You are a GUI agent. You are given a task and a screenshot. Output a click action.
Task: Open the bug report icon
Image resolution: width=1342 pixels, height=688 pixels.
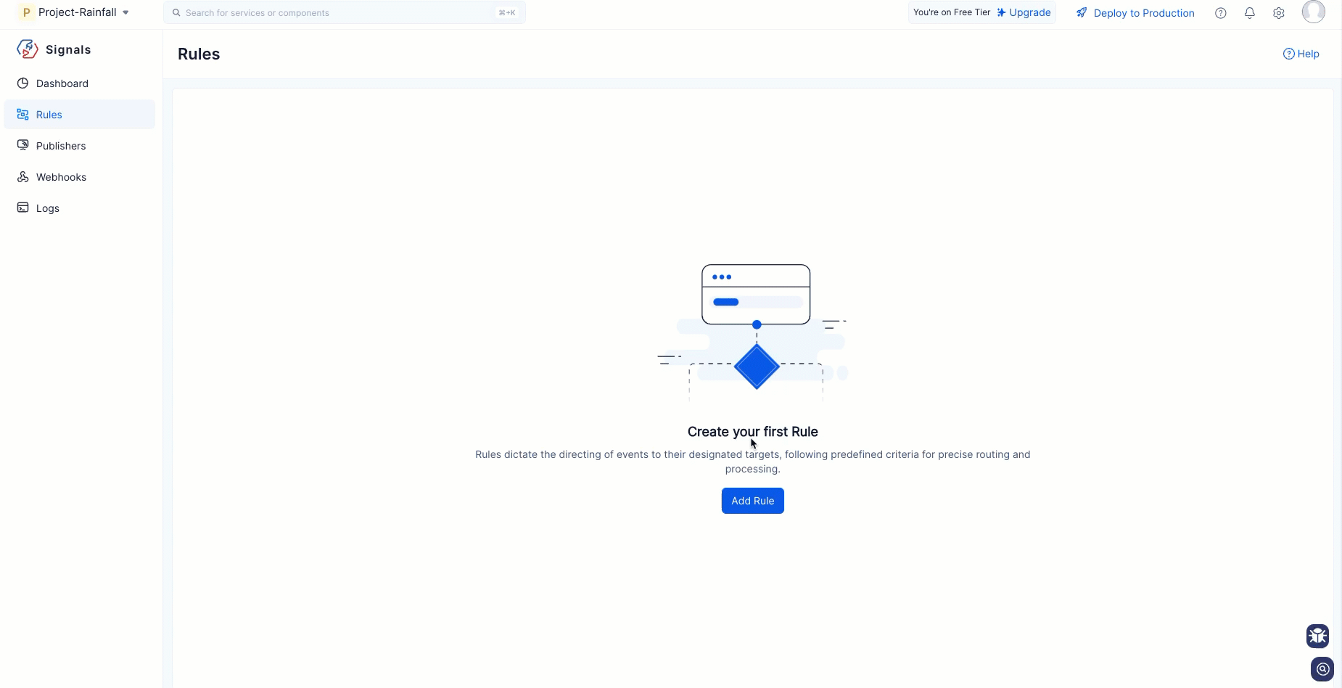coord(1317,636)
